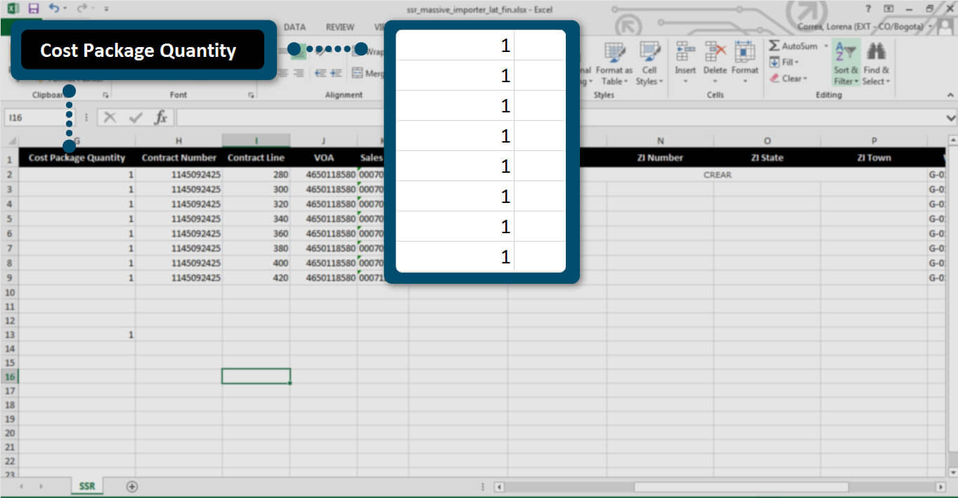Select the SSR sheet tab
The width and height of the screenshot is (958, 498).
tap(87, 486)
